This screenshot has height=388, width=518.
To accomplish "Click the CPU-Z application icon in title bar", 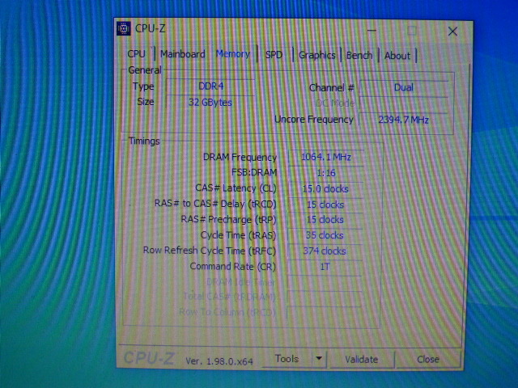I will (x=124, y=29).
